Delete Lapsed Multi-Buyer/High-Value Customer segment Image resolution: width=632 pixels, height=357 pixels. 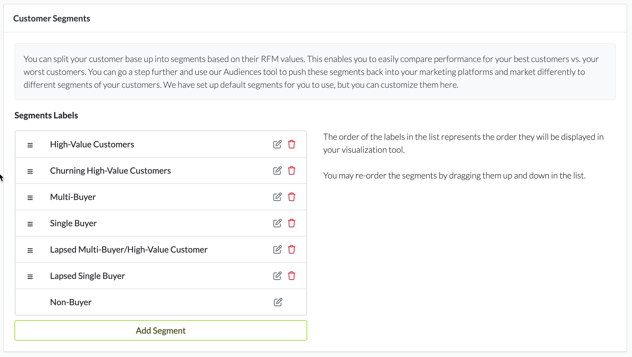291,250
